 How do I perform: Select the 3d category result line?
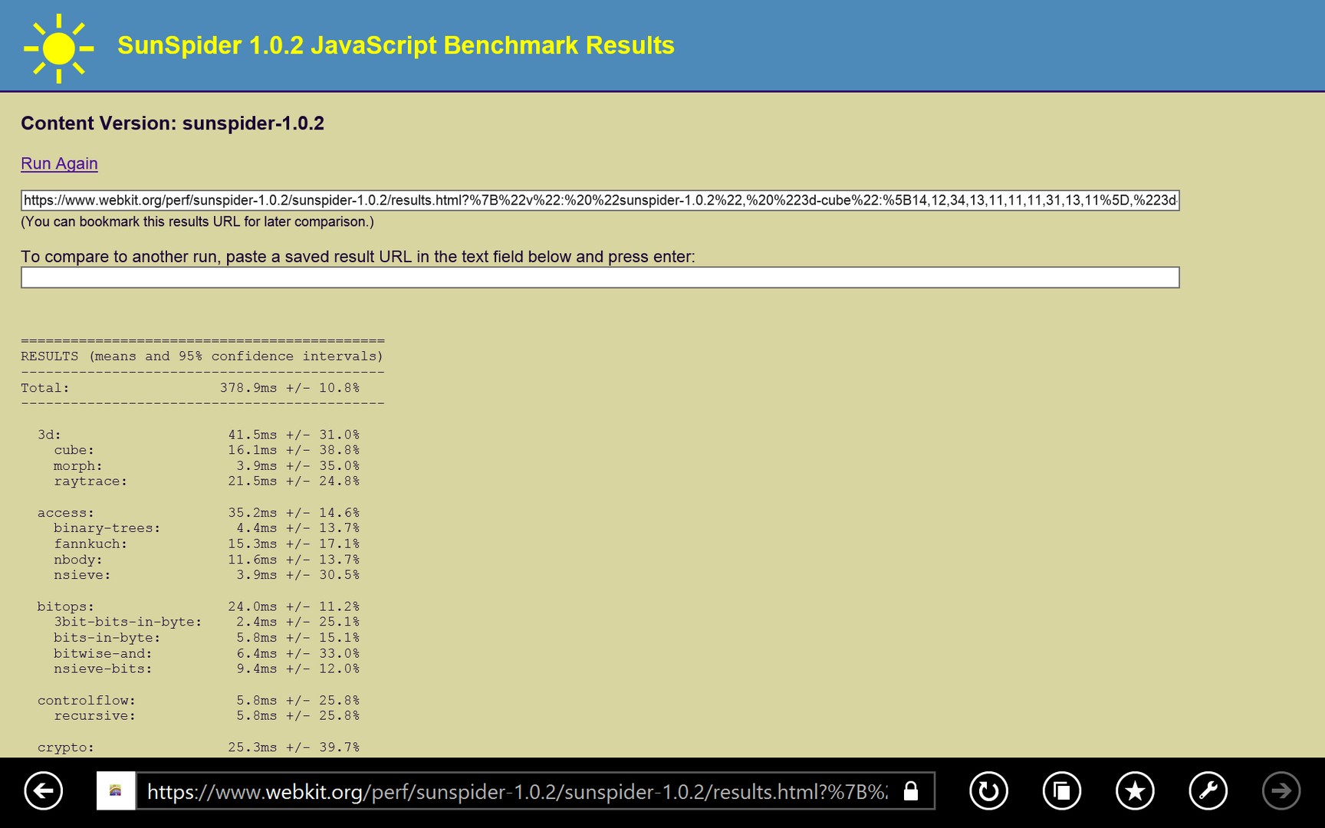click(199, 435)
